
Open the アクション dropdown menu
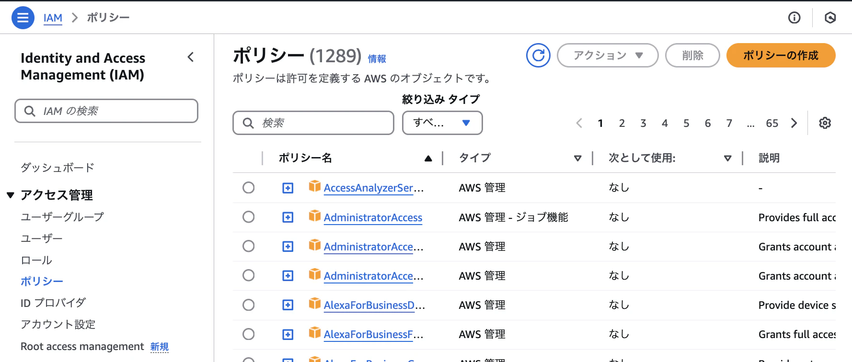point(608,56)
